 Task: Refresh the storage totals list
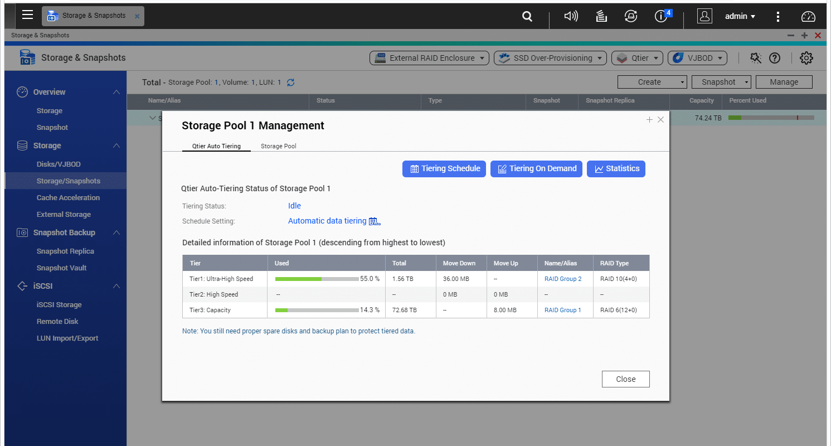290,83
